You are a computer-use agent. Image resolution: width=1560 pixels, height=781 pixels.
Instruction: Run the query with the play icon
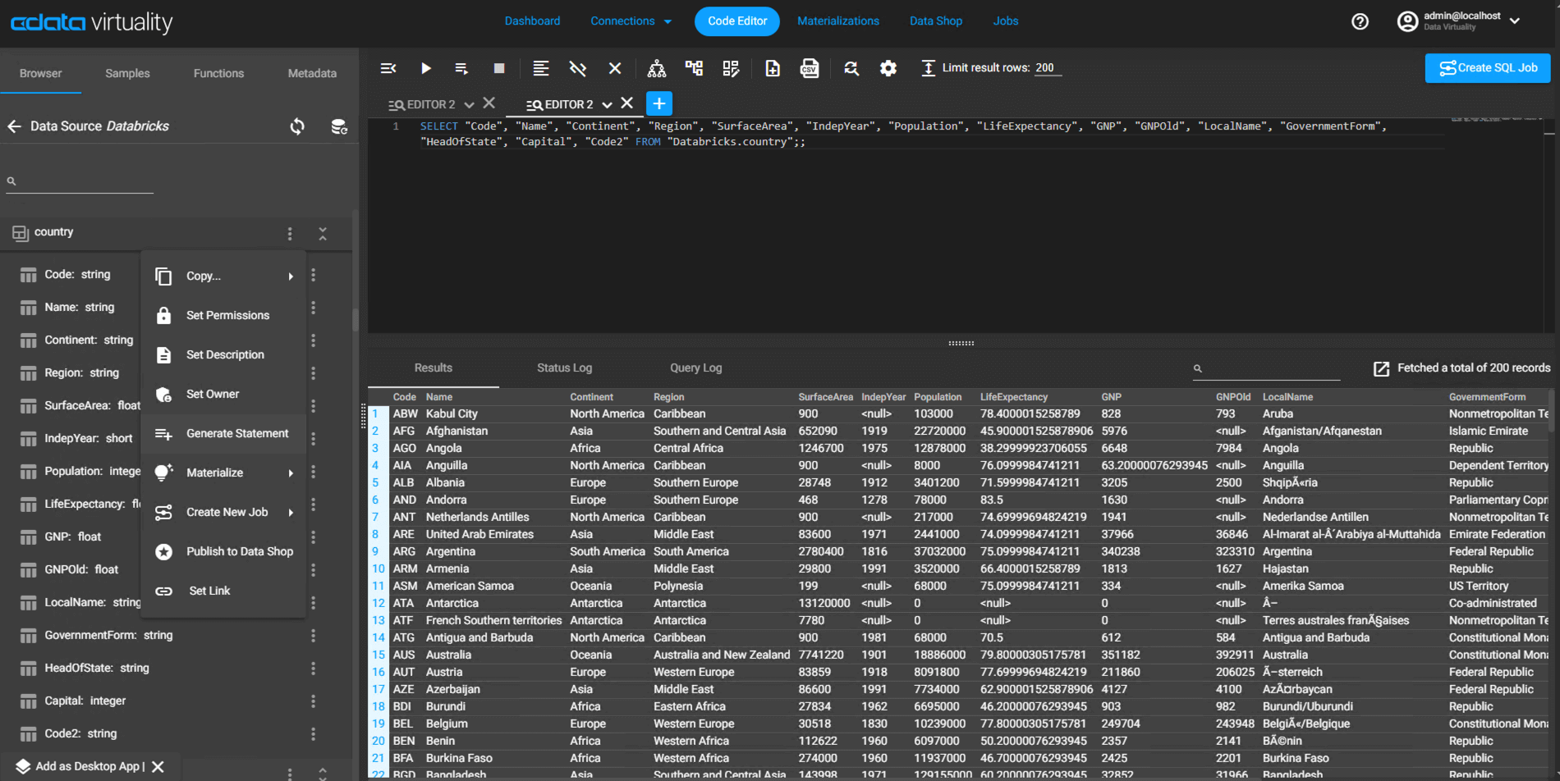pos(425,68)
